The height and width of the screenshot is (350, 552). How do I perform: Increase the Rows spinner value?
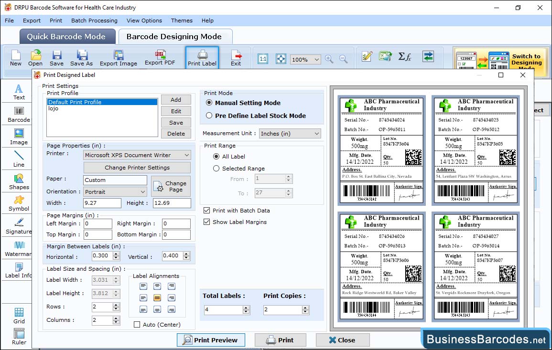(x=116, y=305)
